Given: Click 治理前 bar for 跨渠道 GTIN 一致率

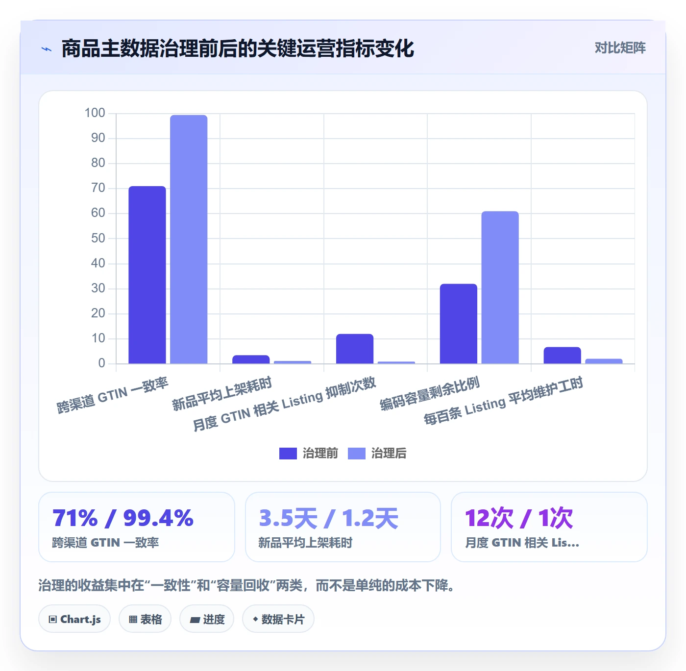Looking at the screenshot, I should coord(147,275).
